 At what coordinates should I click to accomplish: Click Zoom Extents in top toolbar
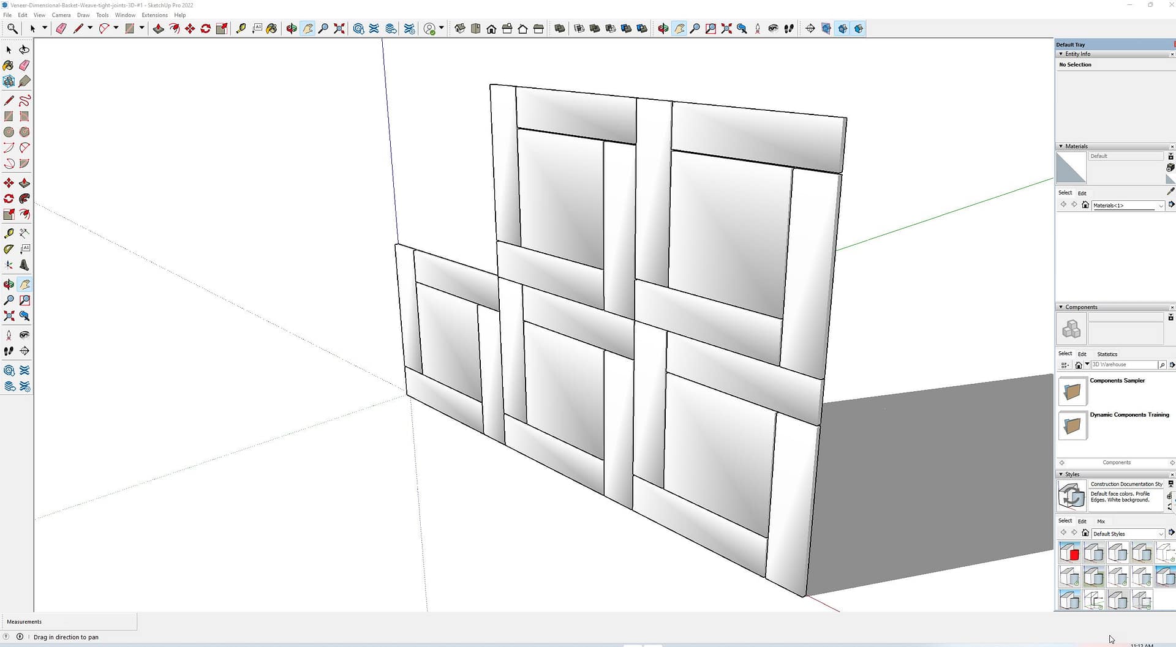(x=339, y=29)
